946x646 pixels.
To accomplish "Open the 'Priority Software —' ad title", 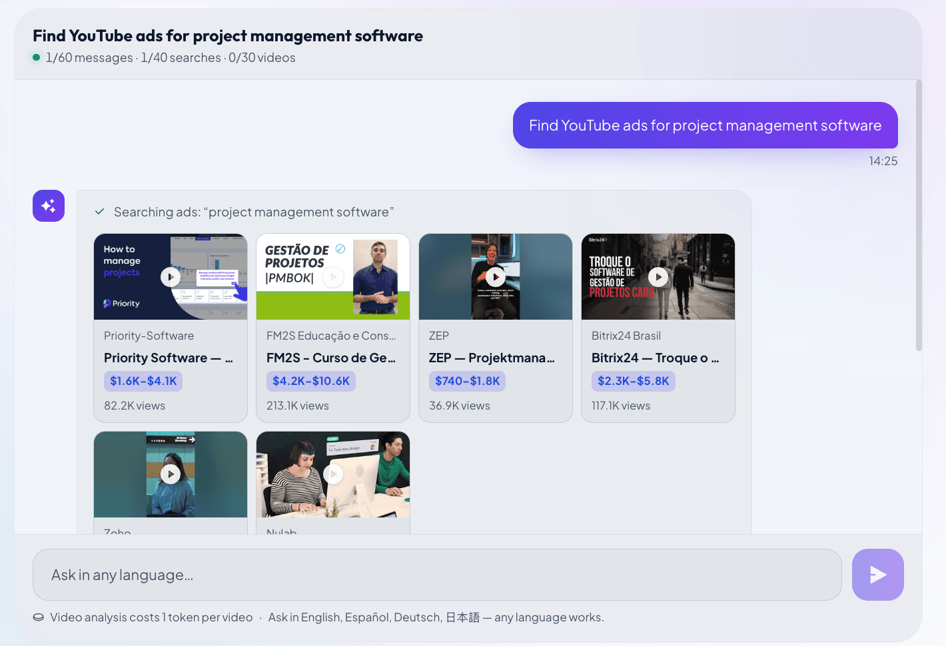I will point(169,358).
